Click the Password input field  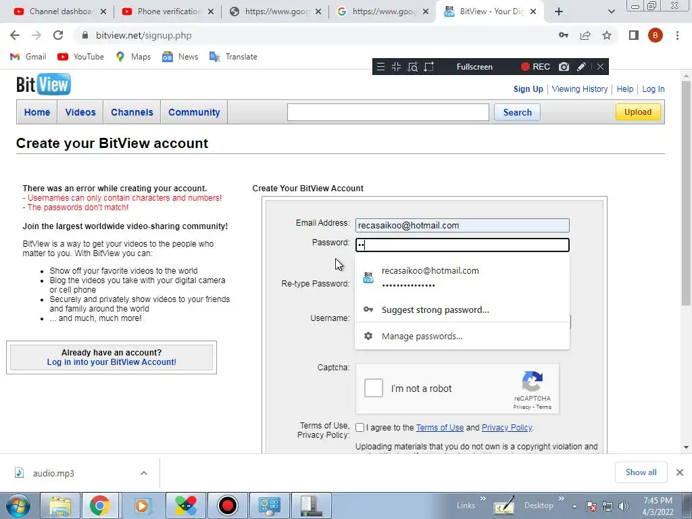[462, 245]
